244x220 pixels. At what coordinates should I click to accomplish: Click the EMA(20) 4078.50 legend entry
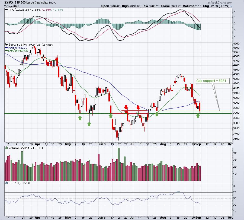pyautogui.click(x=17, y=51)
